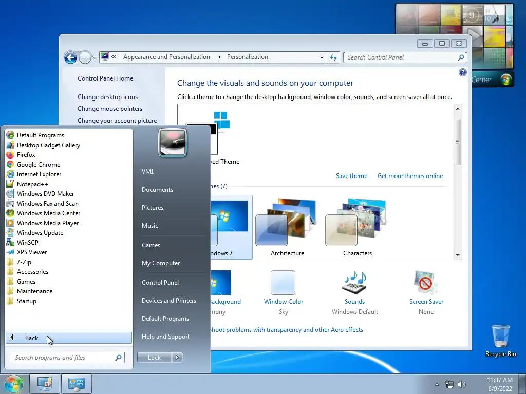Open XPS Viewer icon

pos(10,252)
